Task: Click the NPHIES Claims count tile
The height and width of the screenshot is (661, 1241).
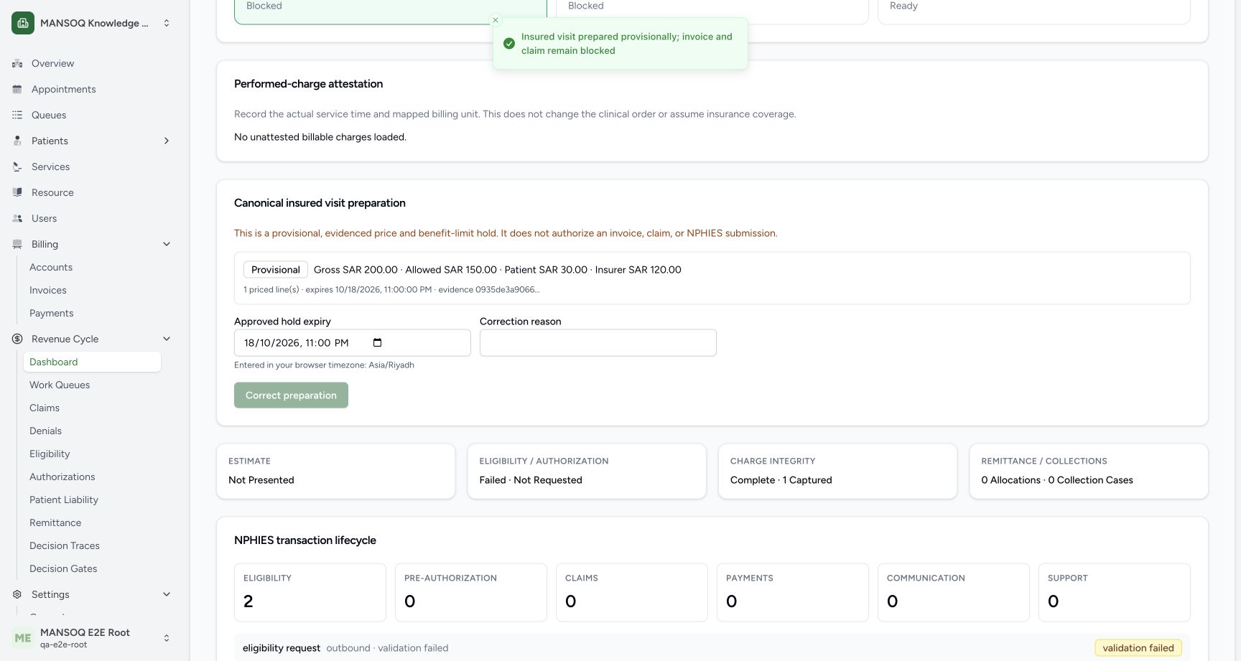Action: [x=631, y=592]
